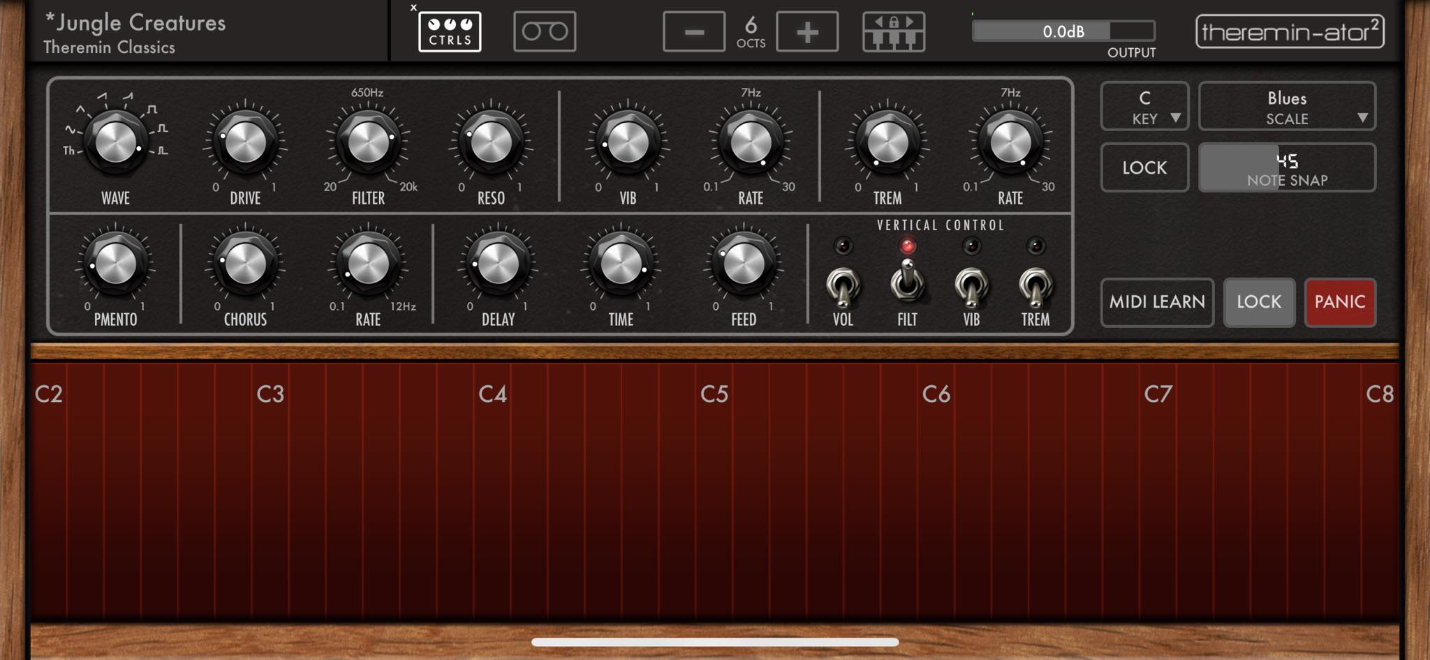Adjust the OUTPUT level slider

(1063, 31)
